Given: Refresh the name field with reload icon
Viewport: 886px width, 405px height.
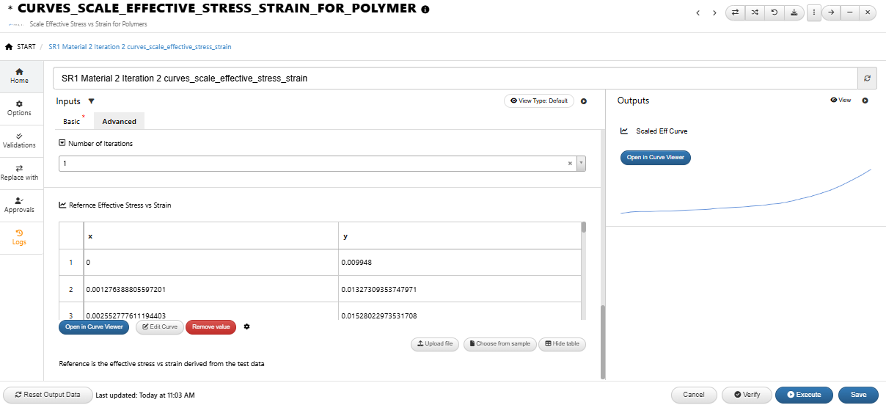Looking at the screenshot, I should [x=867, y=79].
